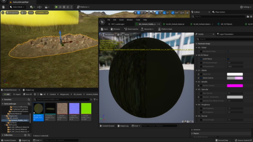Open the Window menu in material editor
253x142 pixels.
130,20
